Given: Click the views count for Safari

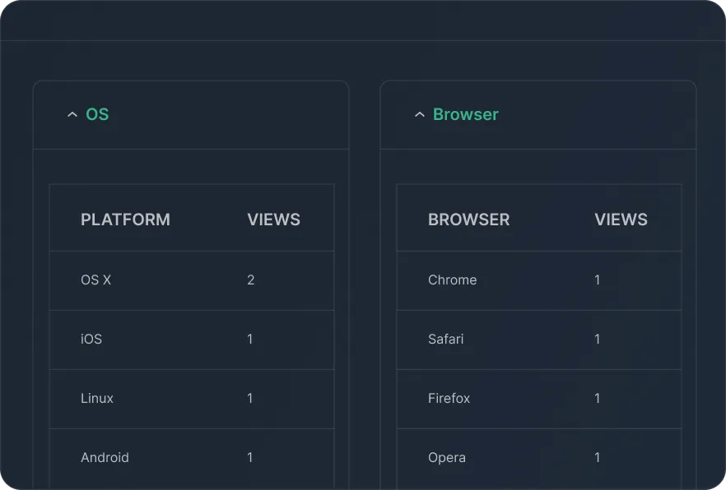Looking at the screenshot, I should [598, 339].
